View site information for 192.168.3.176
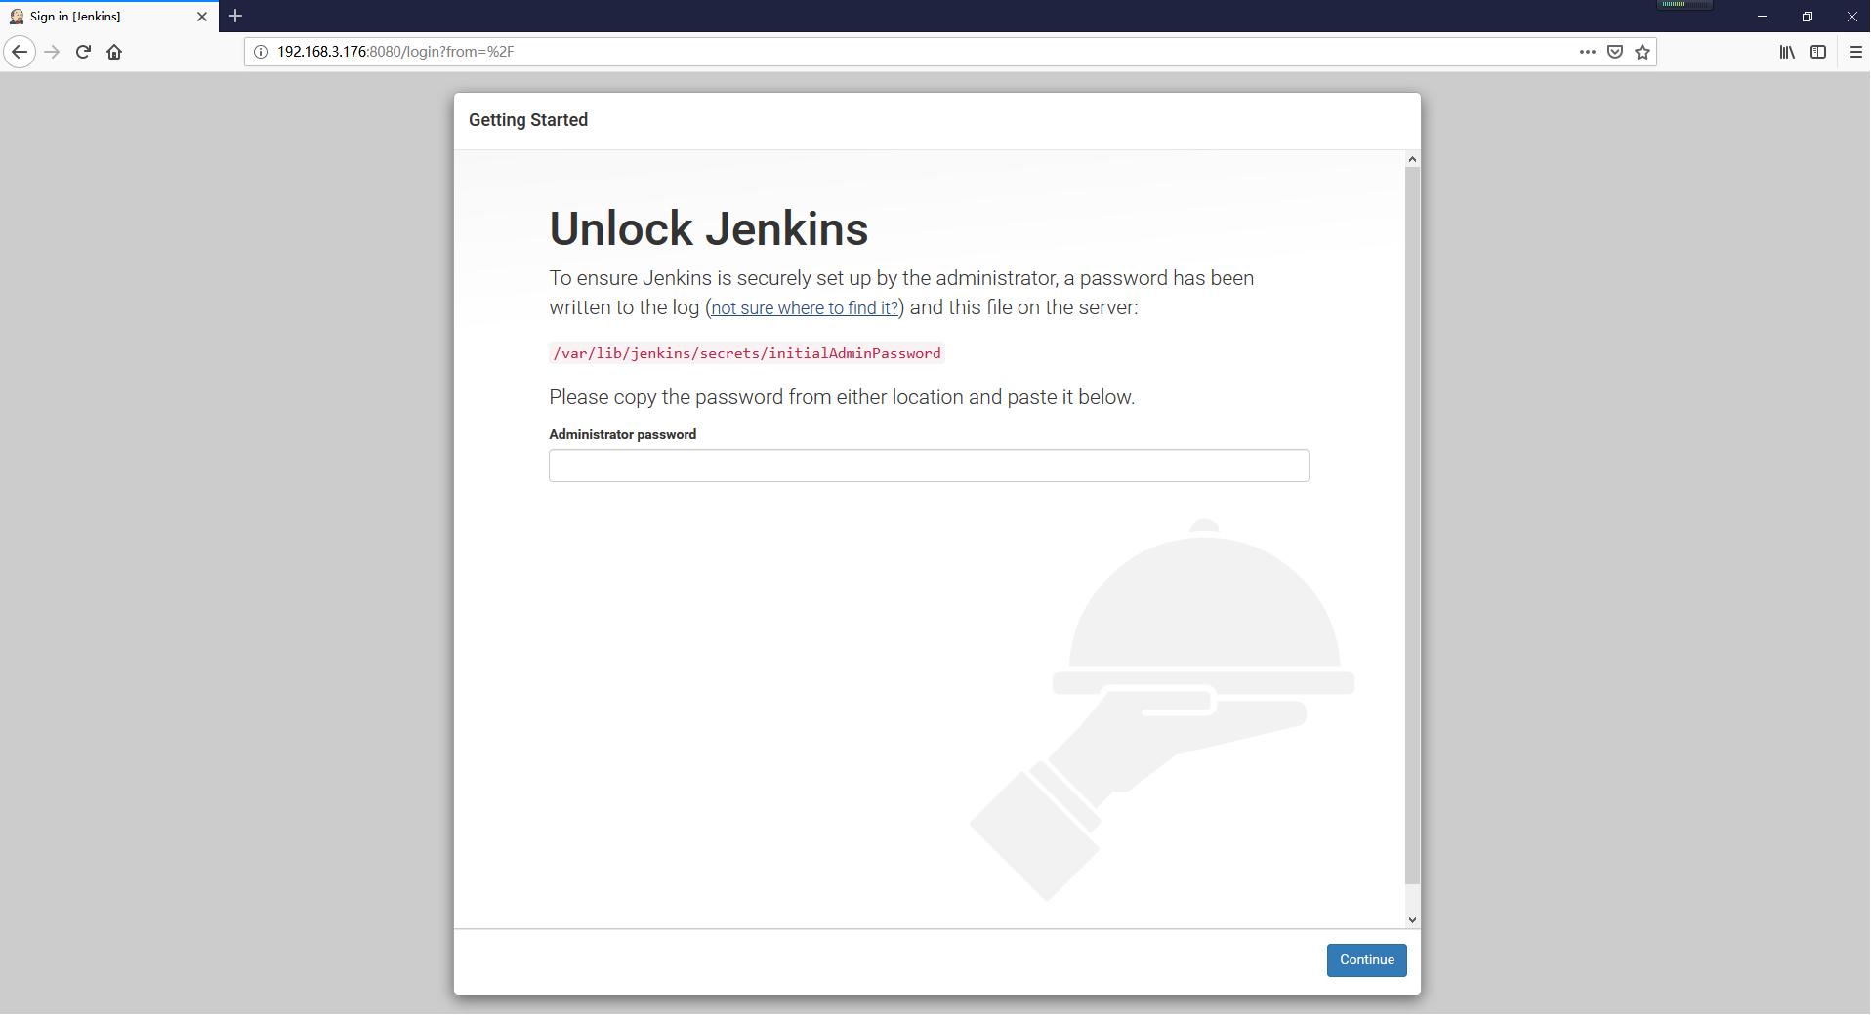The image size is (1871, 1015). click(x=260, y=52)
